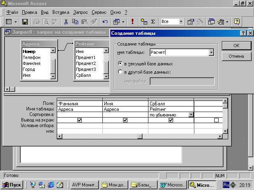Open Print Preview from the toolbar

[x=46, y=22]
